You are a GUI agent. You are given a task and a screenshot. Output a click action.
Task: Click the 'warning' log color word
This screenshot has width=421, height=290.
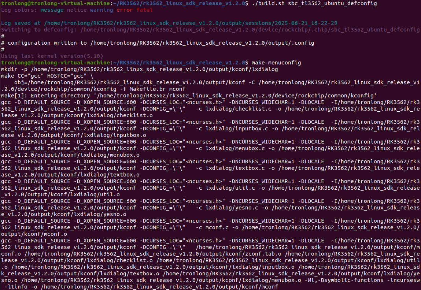click(x=101, y=10)
